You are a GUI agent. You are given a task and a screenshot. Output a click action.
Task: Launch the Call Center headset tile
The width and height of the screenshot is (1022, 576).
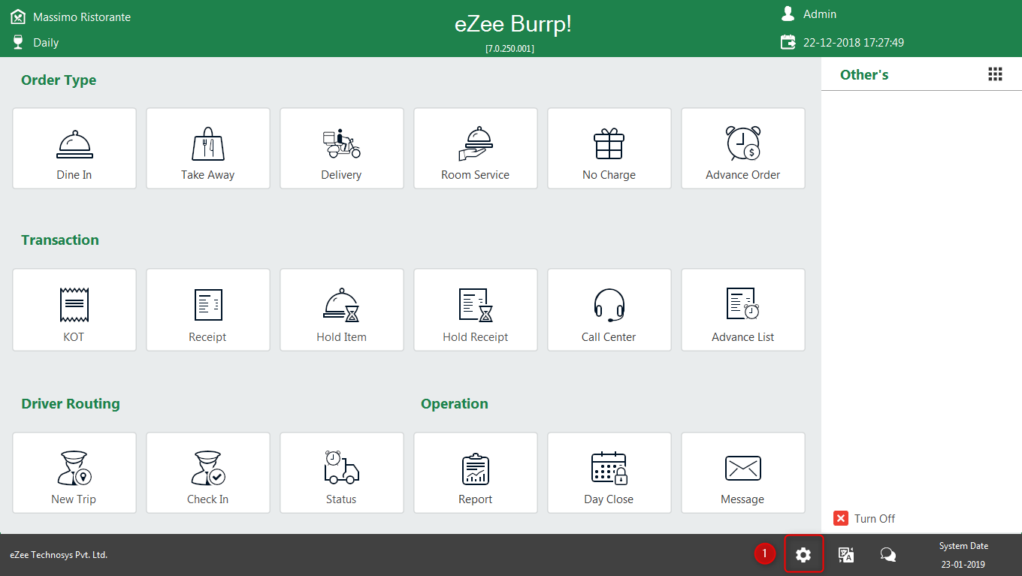click(609, 309)
